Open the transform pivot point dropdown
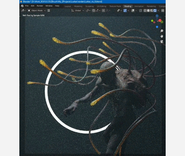 click(x=88, y=11)
